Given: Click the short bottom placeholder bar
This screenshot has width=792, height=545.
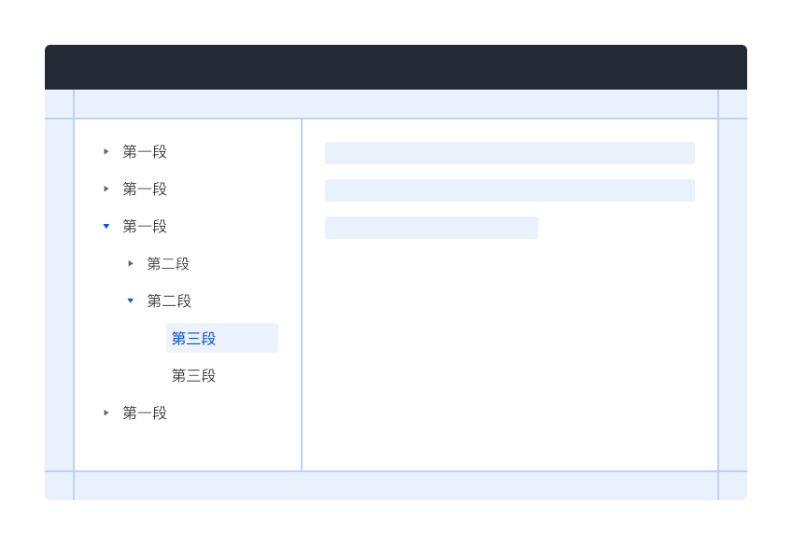Looking at the screenshot, I should 431,227.
